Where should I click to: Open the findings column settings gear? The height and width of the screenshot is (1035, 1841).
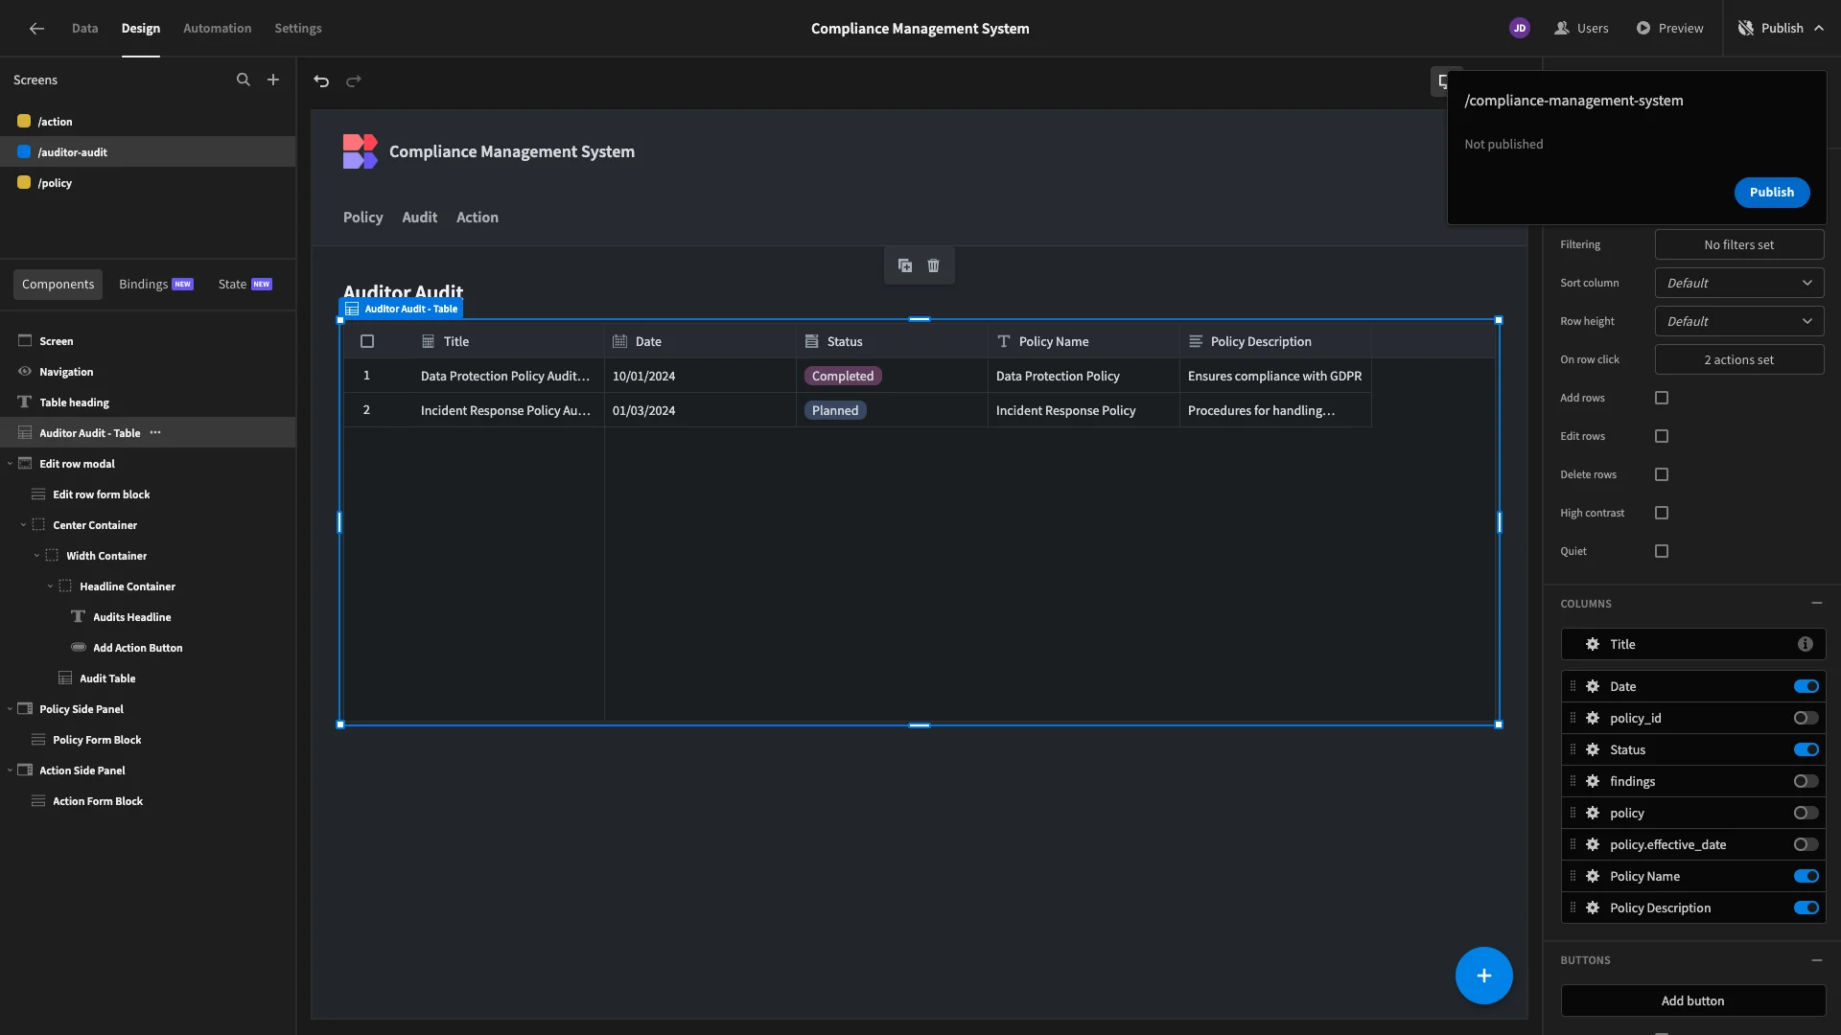click(x=1593, y=782)
